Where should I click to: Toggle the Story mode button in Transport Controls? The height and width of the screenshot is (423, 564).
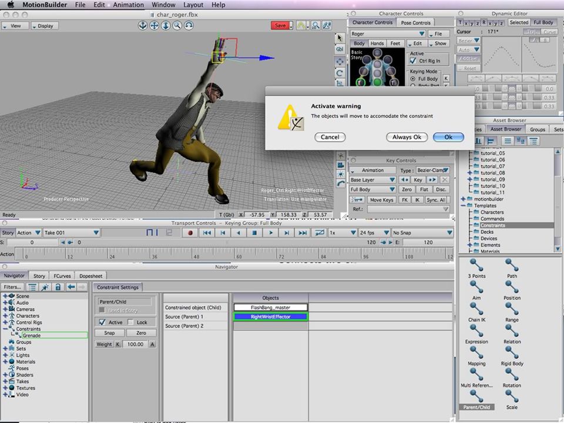click(x=8, y=233)
